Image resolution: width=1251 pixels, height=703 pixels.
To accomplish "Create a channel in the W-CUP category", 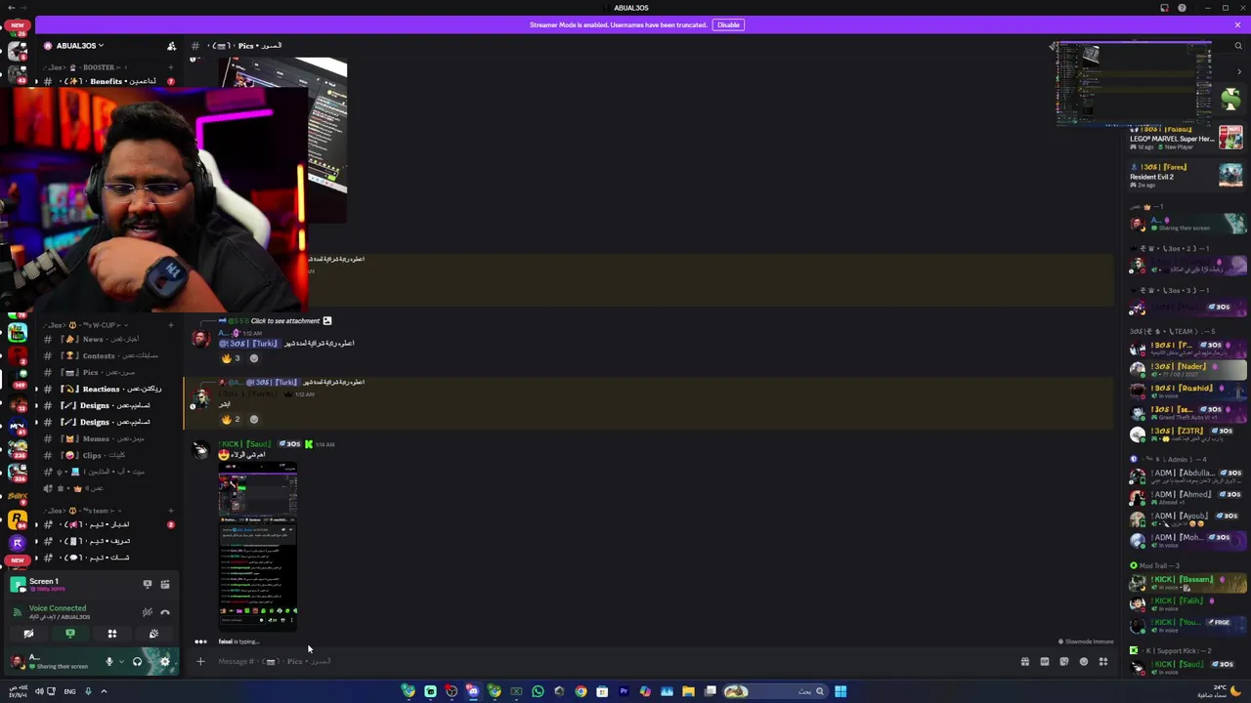I will [x=171, y=324].
